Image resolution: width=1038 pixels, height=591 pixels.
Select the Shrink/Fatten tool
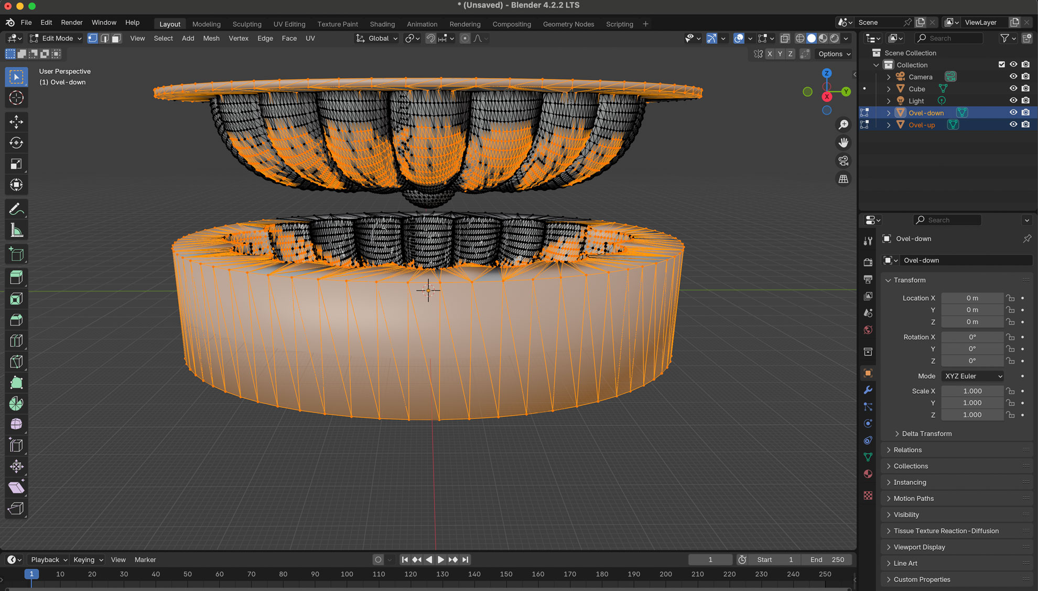(16, 466)
